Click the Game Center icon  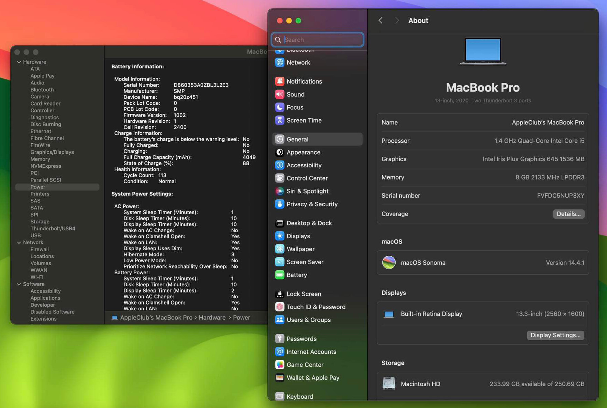pos(280,365)
